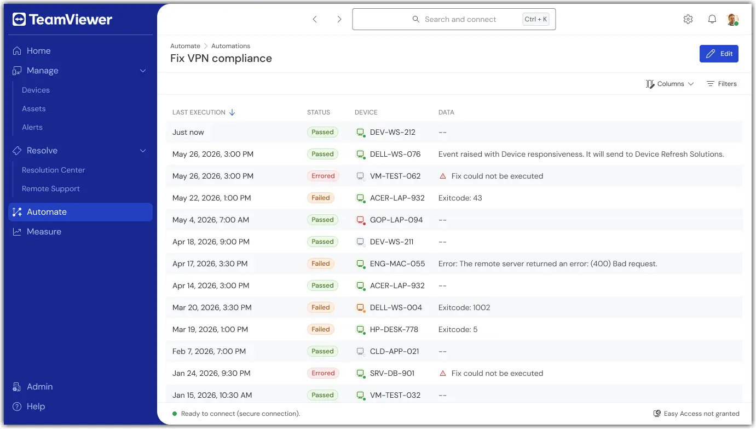Click the VM-TEST-062 device icon
Screen dimensions: 756x429
(361, 176)
